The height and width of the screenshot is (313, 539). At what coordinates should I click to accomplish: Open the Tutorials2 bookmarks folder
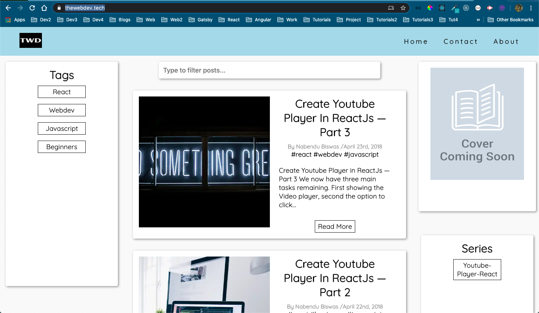coord(382,20)
